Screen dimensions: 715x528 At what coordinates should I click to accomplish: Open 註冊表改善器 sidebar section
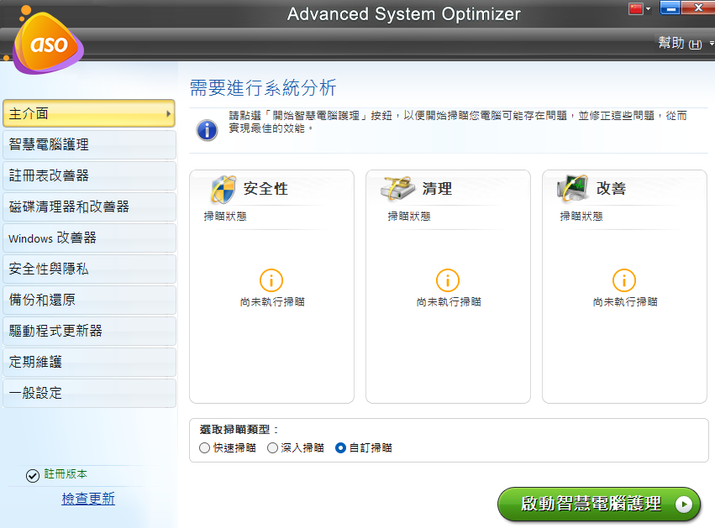click(x=89, y=175)
